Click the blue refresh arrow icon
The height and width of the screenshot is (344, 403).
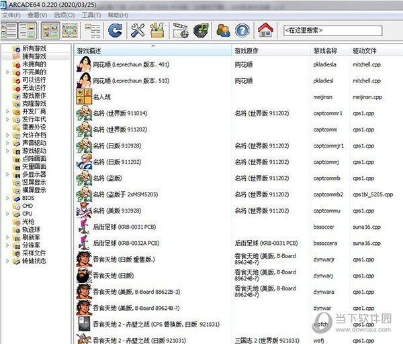click(115, 31)
